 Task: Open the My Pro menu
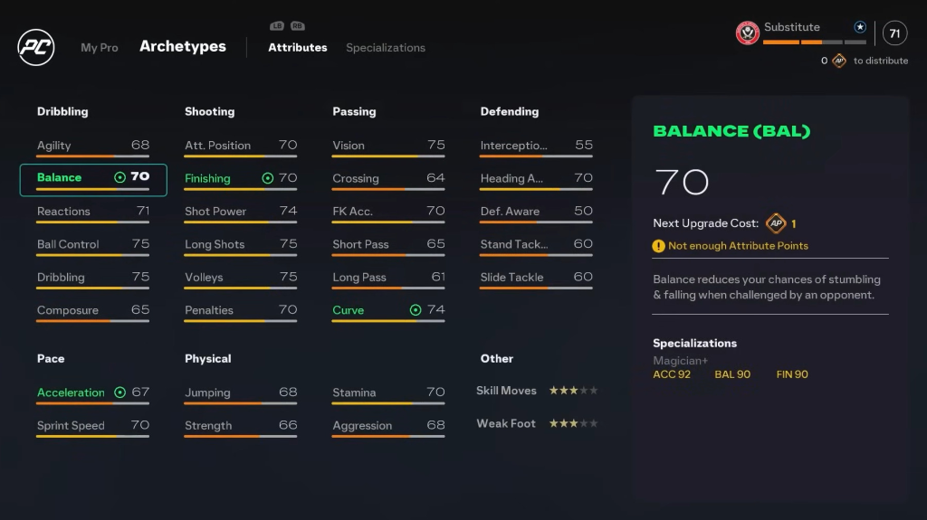100,48
